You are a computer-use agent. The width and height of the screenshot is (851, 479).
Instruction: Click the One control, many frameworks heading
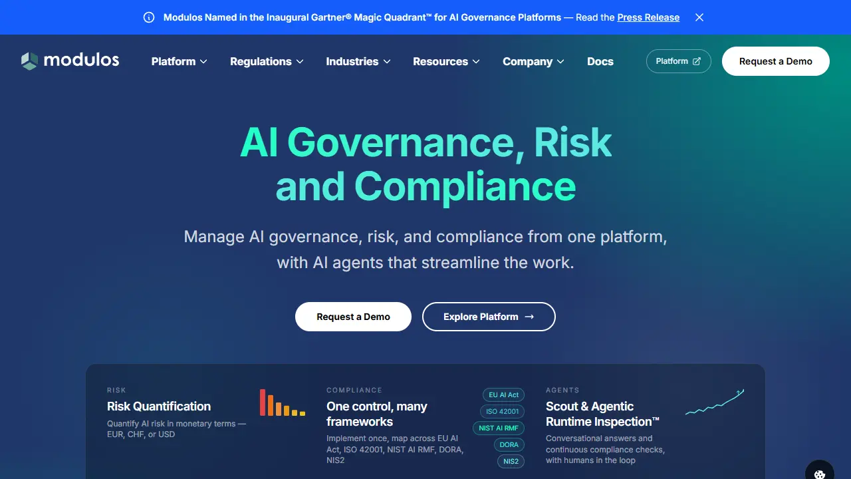[x=377, y=414]
